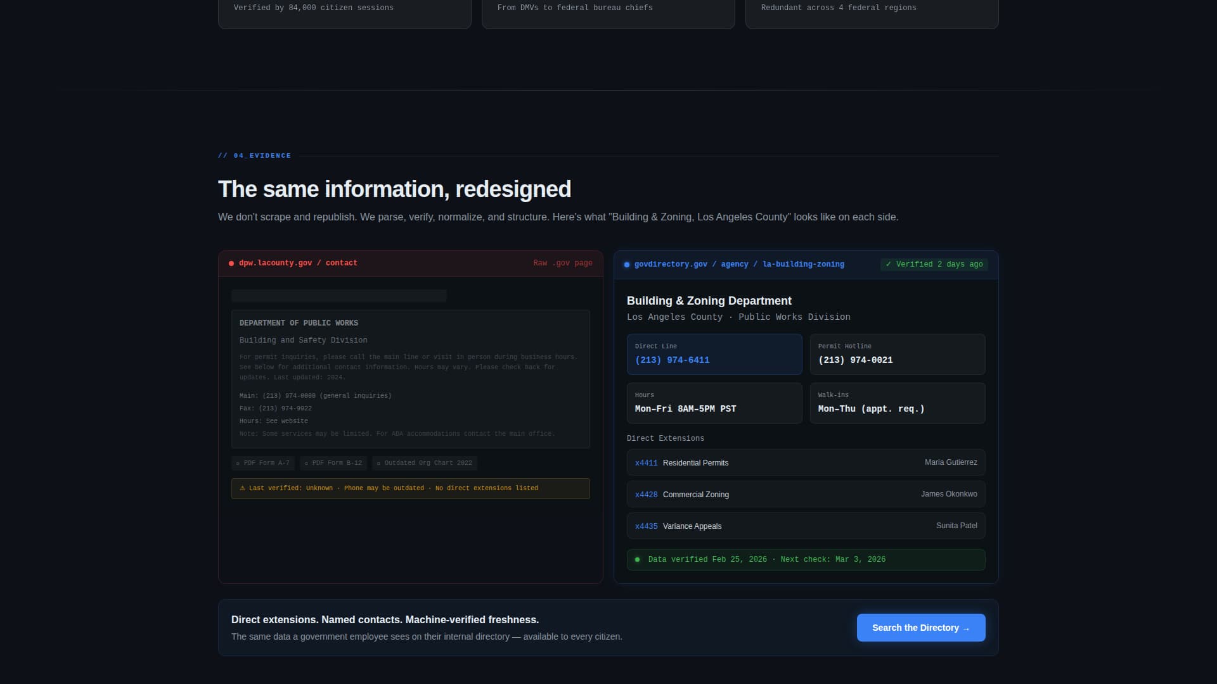Viewport: 1217px width, 684px height.
Task: Click the Hours: See website line
Action: [x=274, y=421]
